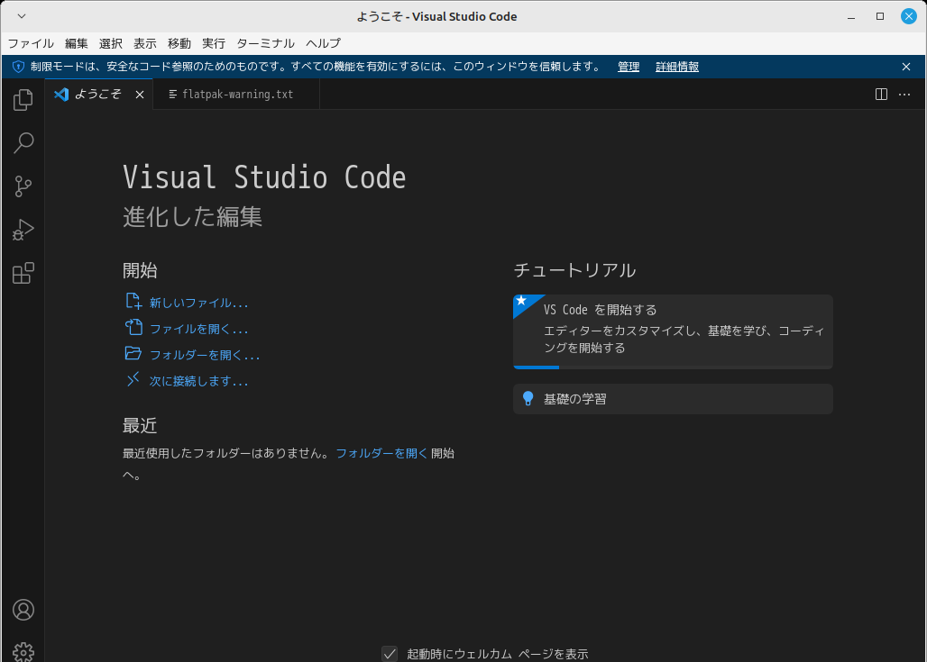
Task: Click the フォルダーを開く... link under 開始
Action: (x=205, y=355)
